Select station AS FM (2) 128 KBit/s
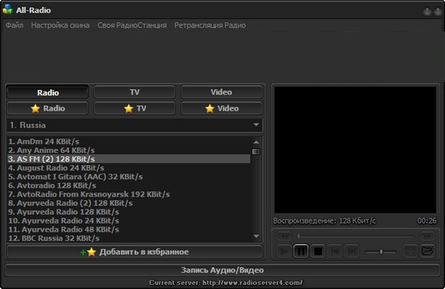This screenshot has height=289, width=445. click(129, 159)
